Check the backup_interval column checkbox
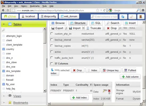The height and width of the screenshot is (106, 146). coord(51,40)
